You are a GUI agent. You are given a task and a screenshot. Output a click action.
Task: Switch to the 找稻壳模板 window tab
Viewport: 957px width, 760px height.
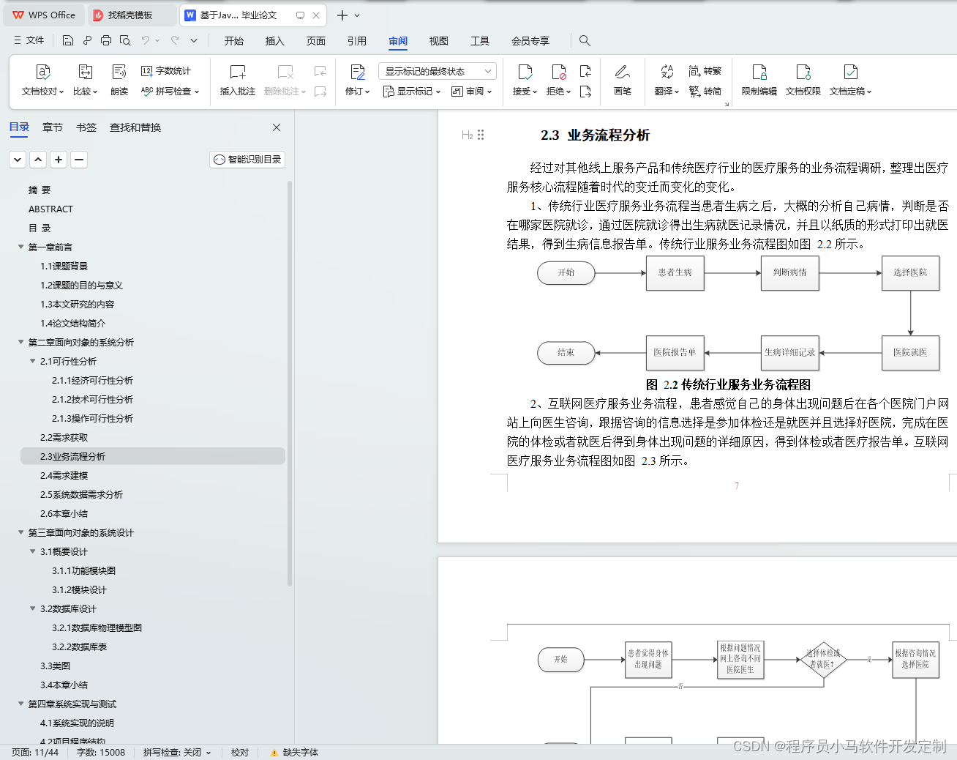click(132, 15)
